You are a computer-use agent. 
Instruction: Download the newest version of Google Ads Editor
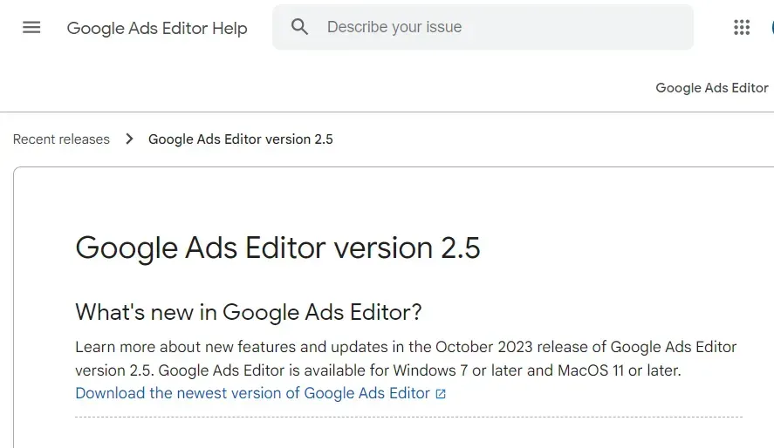253,393
